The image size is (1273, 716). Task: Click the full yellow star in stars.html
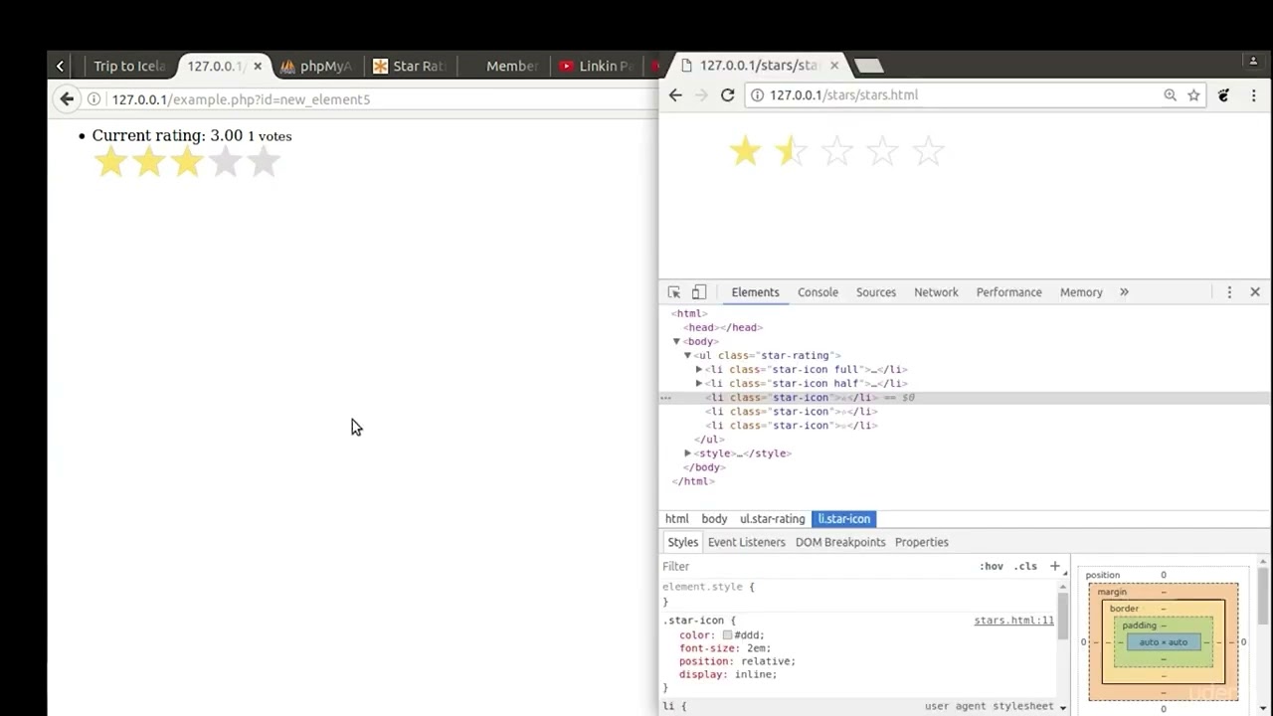tap(745, 151)
